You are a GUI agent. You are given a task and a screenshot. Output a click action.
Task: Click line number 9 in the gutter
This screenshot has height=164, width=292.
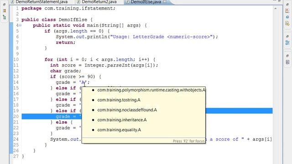point(17,54)
